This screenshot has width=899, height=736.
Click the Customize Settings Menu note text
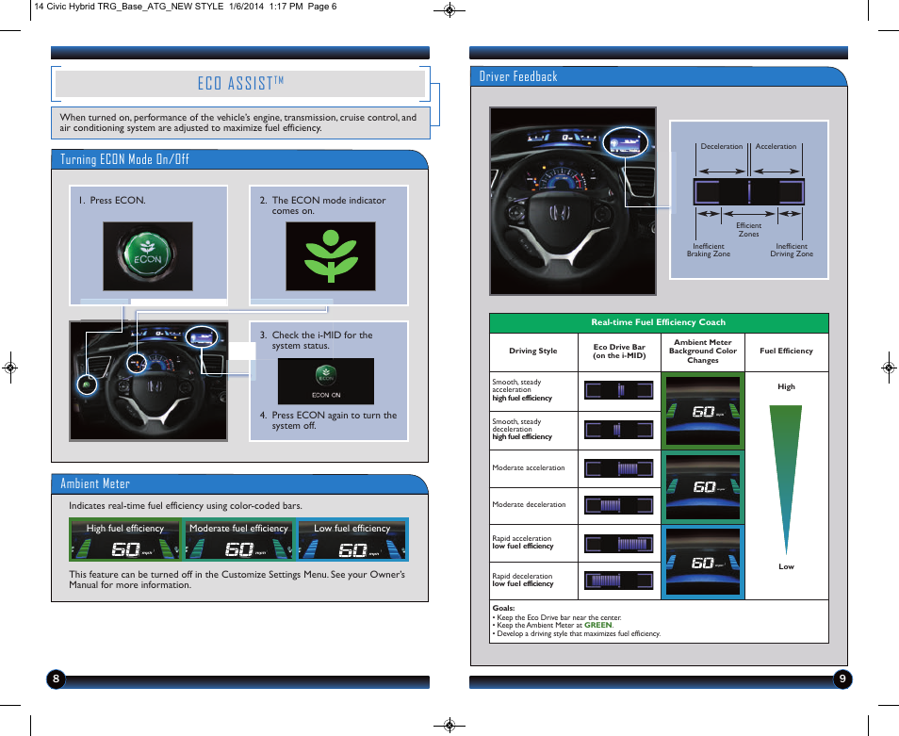(237, 580)
